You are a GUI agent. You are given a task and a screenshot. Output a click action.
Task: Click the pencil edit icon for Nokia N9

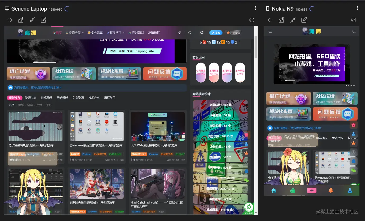pyautogui.click(x=304, y=20)
